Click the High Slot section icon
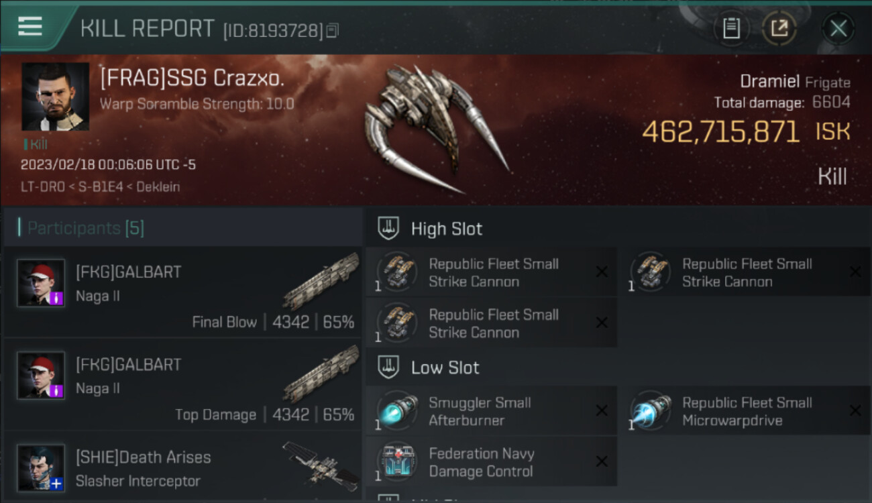Viewport: 872px width, 503px height. (388, 228)
